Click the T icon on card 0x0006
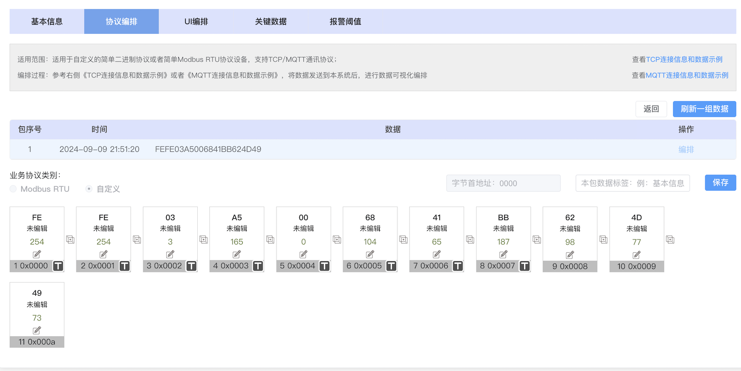This screenshot has width=741, height=371. click(458, 266)
